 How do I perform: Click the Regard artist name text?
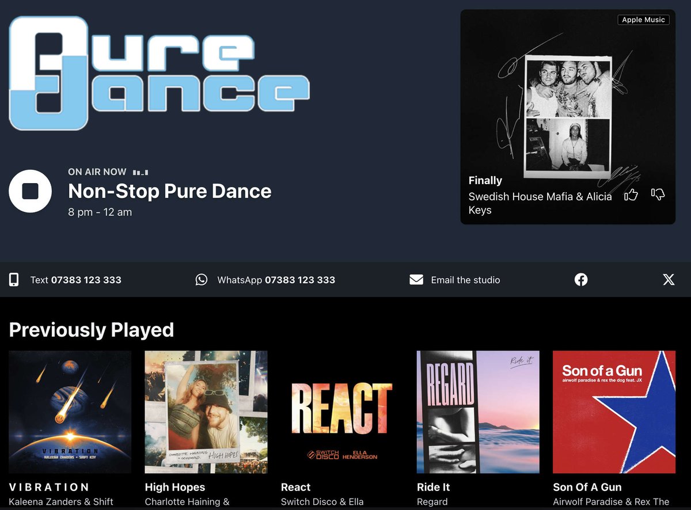pyautogui.click(x=432, y=502)
